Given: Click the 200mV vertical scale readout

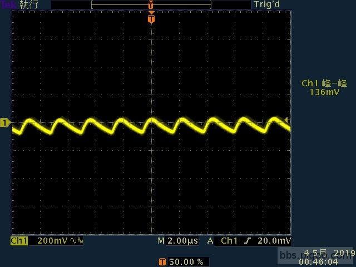Looking at the screenshot, I should [x=52, y=241].
